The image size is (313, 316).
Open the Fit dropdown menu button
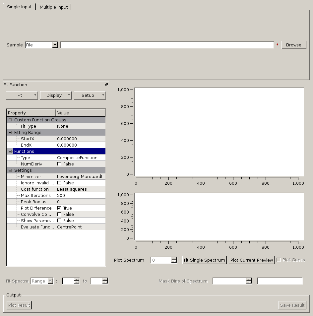point(22,95)
